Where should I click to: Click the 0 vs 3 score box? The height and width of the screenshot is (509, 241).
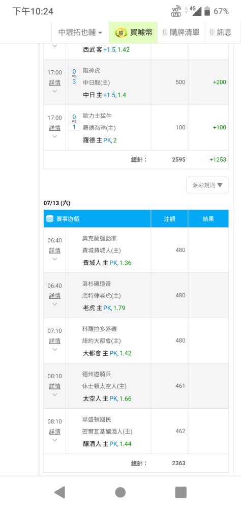click(x=74, y=77)
